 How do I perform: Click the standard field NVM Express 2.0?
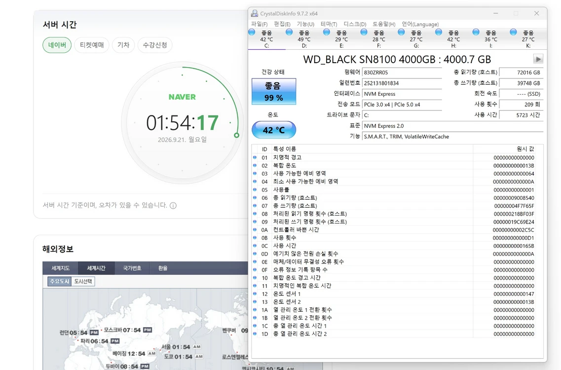click(x=452, y=126)
